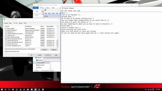162x91 pixels.
Task: Toggle the Update service checkbox
Action: click(x=6, y=35)
